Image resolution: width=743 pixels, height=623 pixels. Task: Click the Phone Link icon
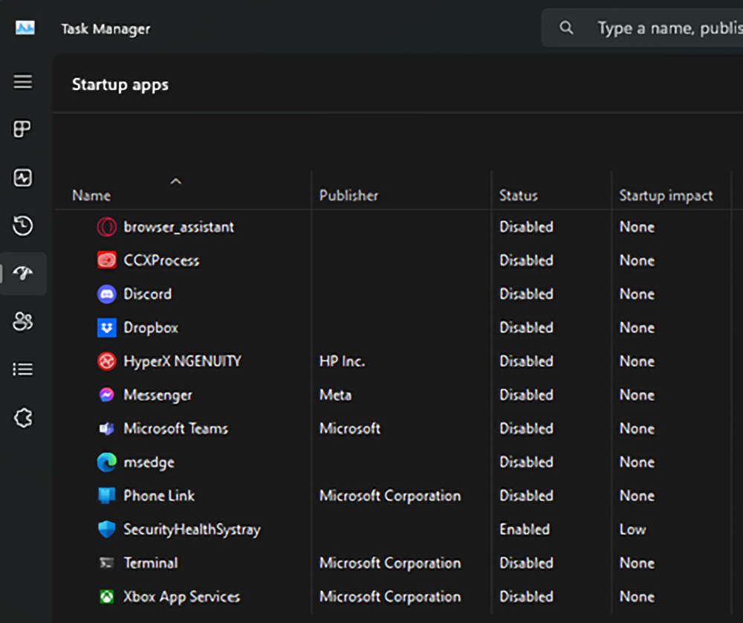coord(106,495)
